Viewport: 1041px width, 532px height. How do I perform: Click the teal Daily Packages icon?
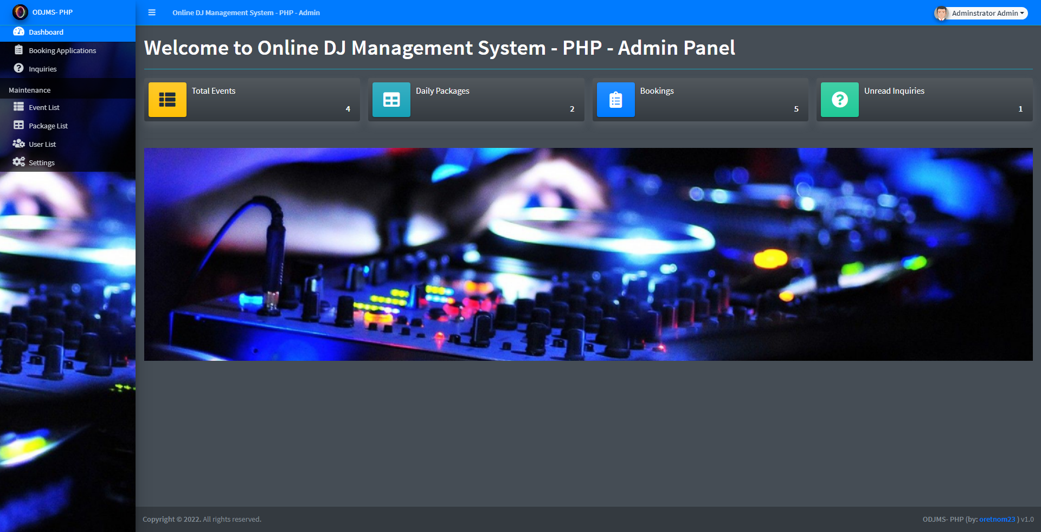391,100
